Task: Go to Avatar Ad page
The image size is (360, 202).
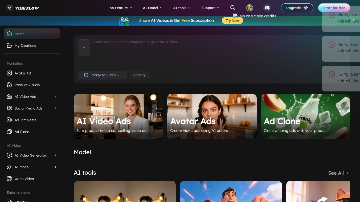Action: pos(32,73)
